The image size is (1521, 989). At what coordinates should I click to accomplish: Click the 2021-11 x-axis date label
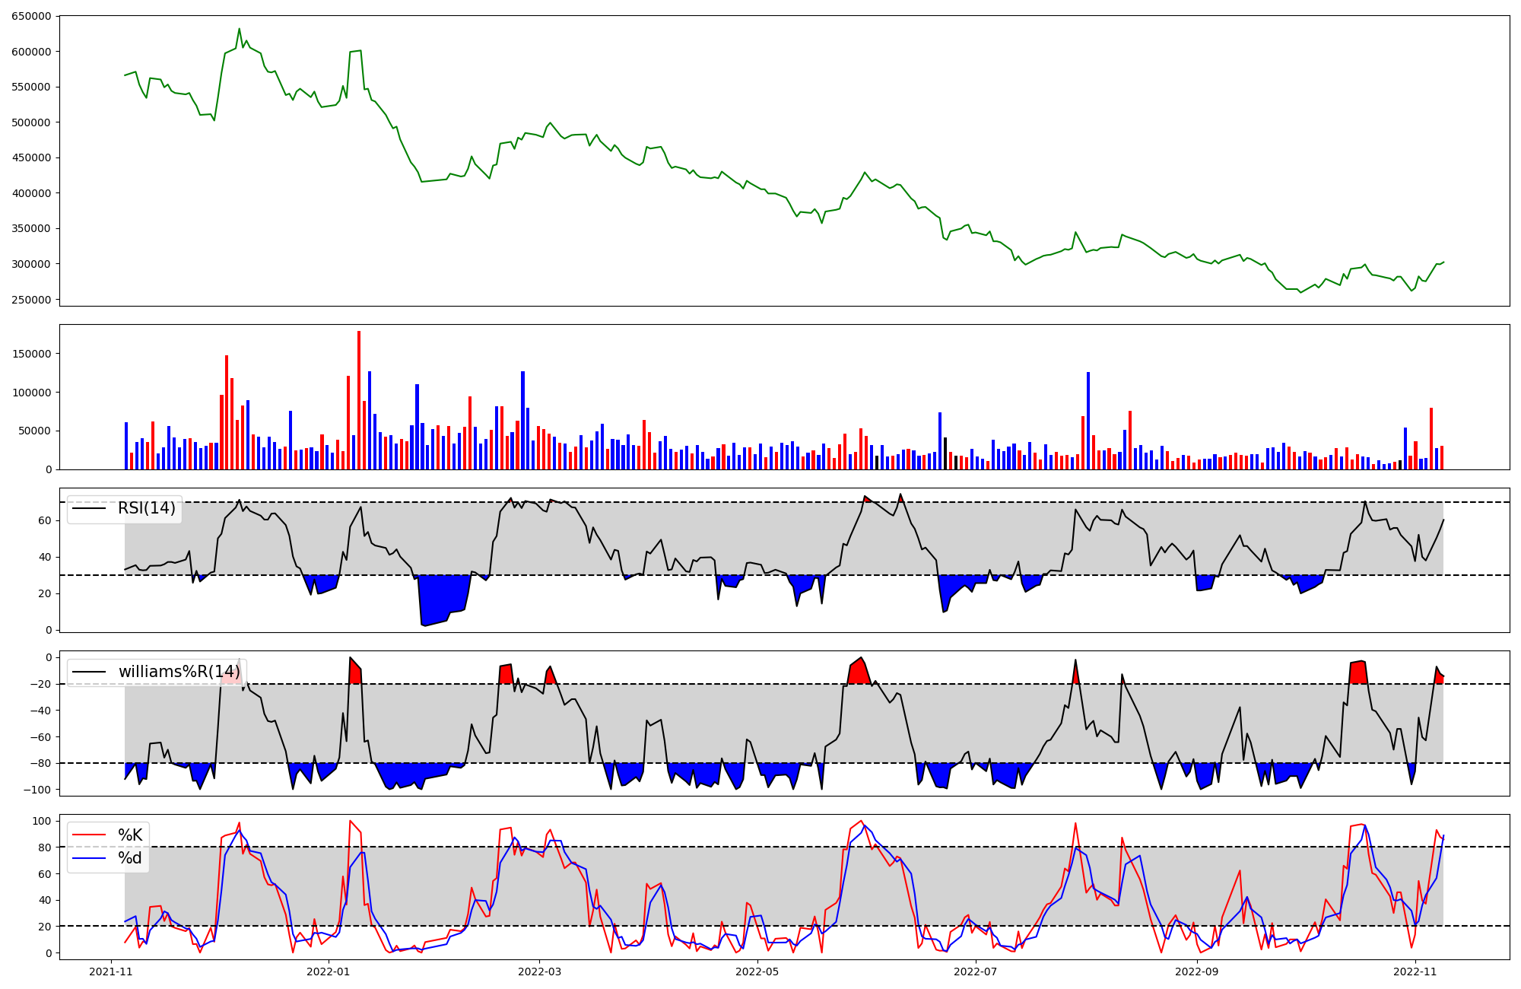pos(111,972)
